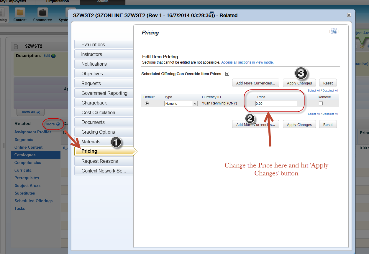Click the lower Reset button
Image resolution: width=369 pixels, height=254 pixels.
click(x=328, y=124)
